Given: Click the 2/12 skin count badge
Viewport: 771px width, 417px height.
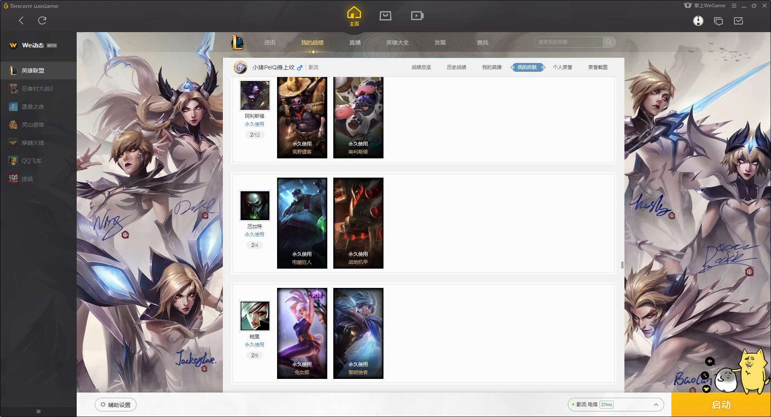Looking at the screenshot, I should coord(255,135).
